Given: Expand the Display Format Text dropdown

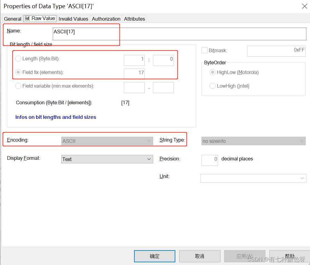Looking at the screenshot, I should click(x=107, y=159).
